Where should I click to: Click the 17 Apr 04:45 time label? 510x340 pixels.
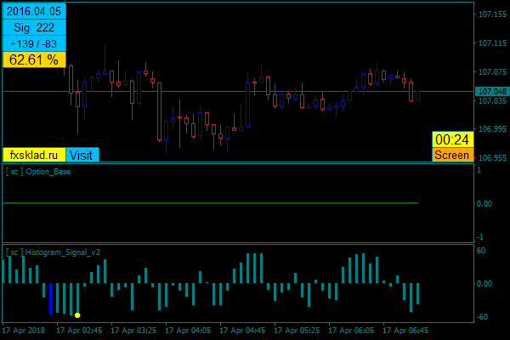242,331
